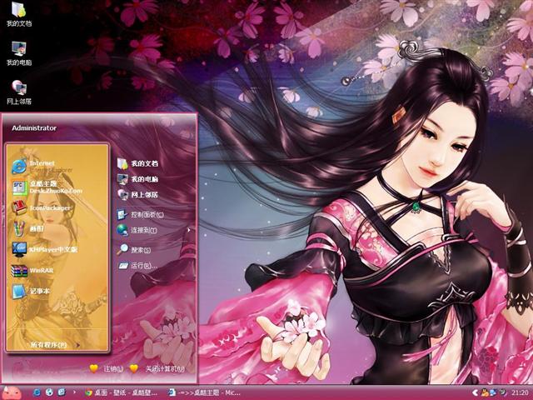The height and width of the screenshot is (400, 533).
Task: Switch to 桌酷主题 - Mic... taskbar window
Action: 205,392
